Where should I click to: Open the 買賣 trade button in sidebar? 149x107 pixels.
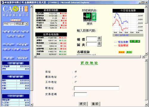point(7,32)
